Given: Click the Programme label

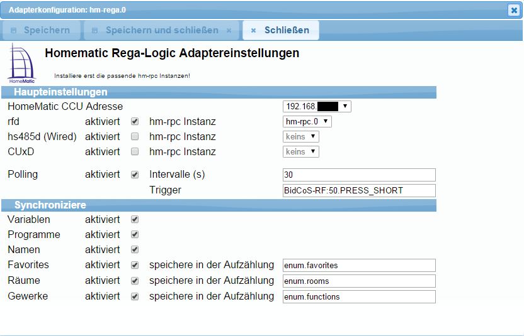Looking at the screenshot, I should (x=34, y=234).
